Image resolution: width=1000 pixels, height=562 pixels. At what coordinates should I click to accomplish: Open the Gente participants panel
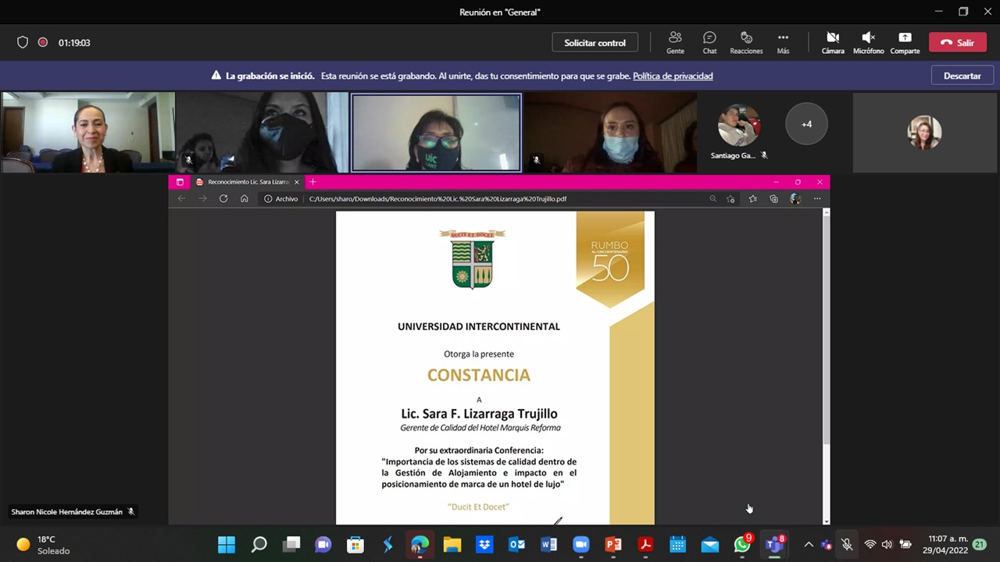675,43
